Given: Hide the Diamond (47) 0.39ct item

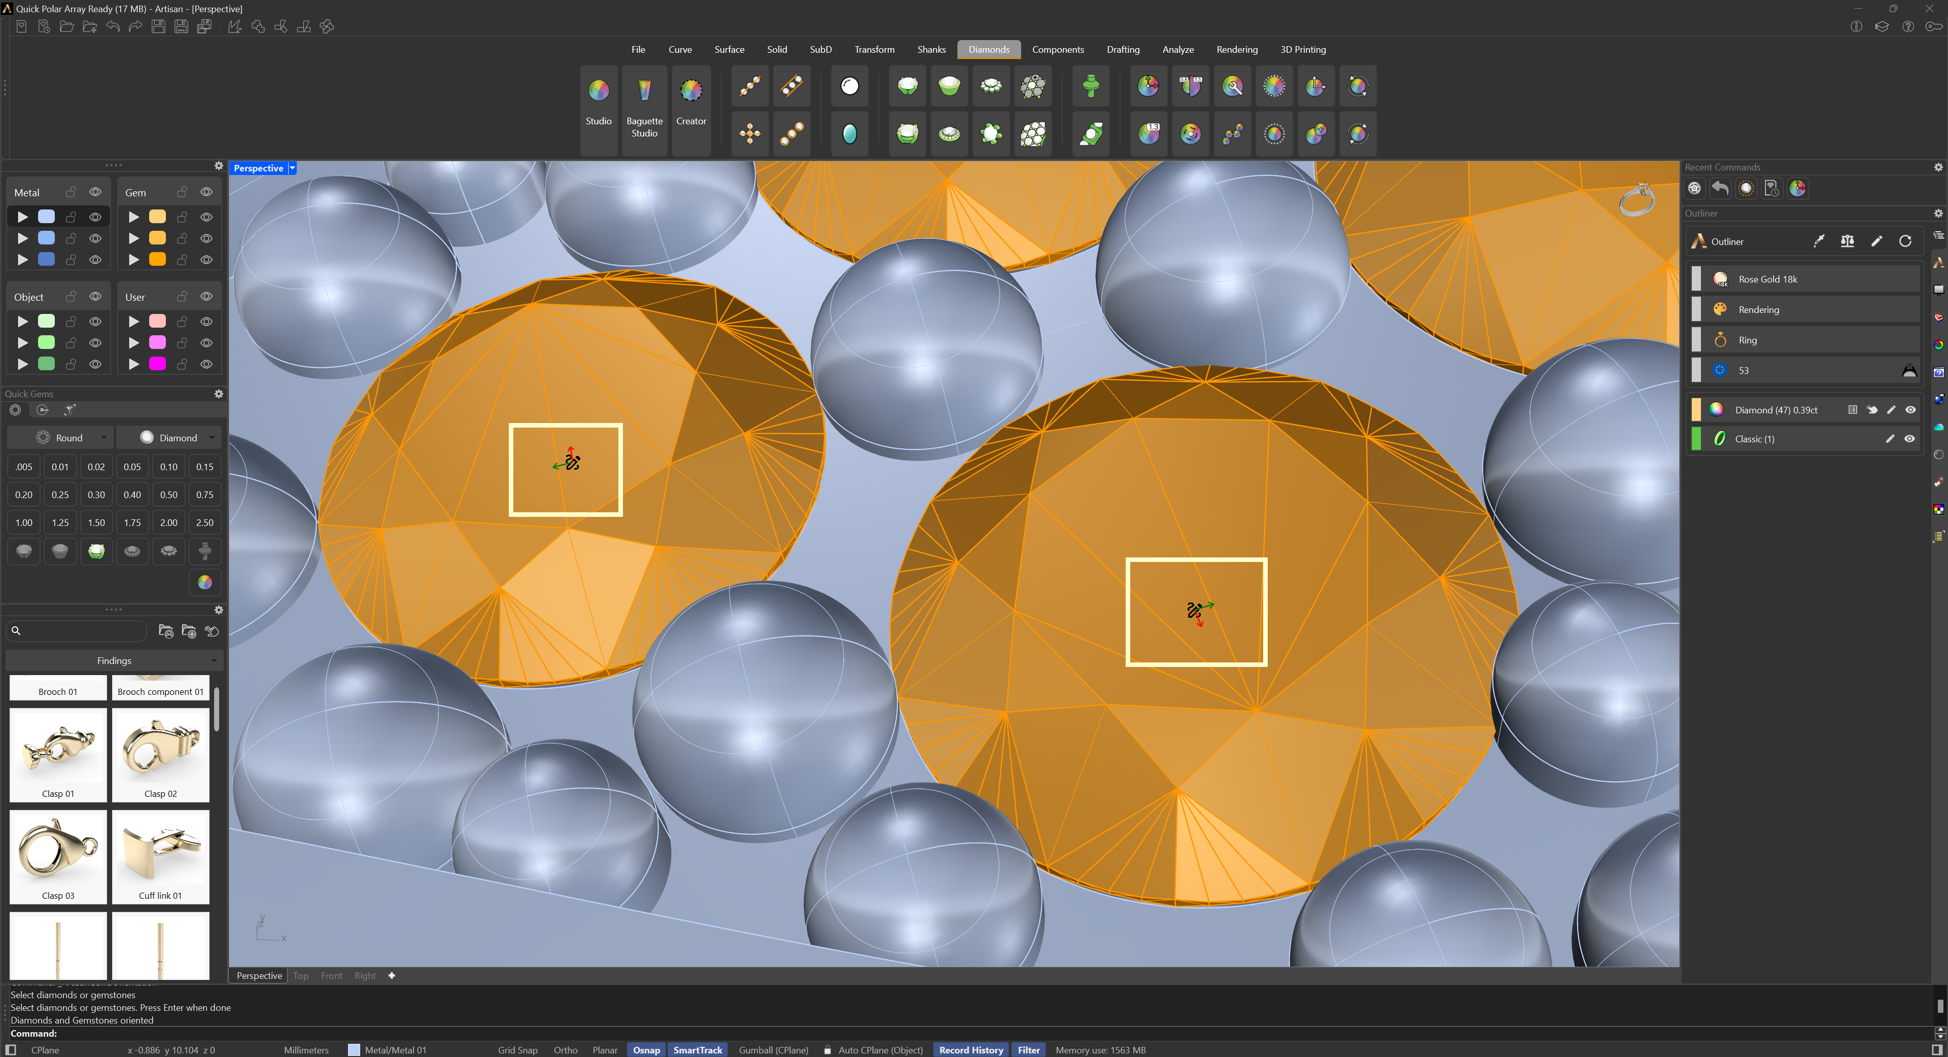Looking at the screenshot, I should 1910,410.
